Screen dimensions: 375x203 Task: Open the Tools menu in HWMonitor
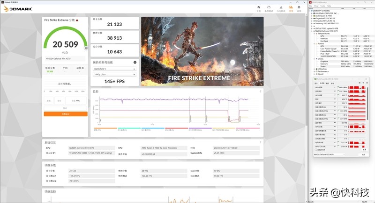322,6
